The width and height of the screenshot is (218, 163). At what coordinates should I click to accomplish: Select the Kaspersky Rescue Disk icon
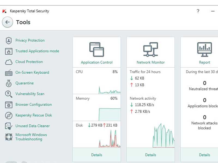click(x=9, y=115)
